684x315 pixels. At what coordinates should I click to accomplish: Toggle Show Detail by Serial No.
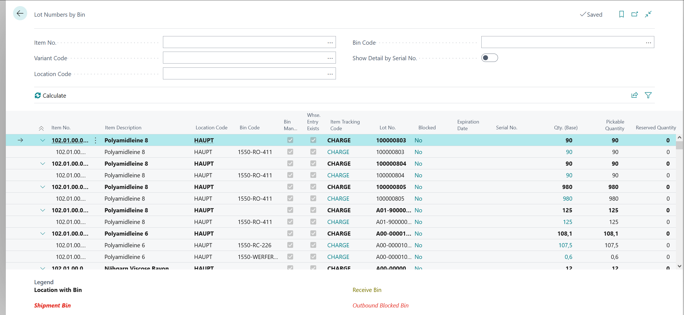489,58
